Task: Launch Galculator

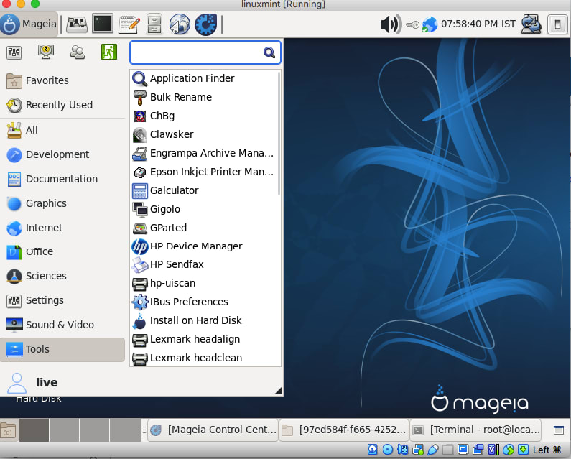Action: click(204, 190)
